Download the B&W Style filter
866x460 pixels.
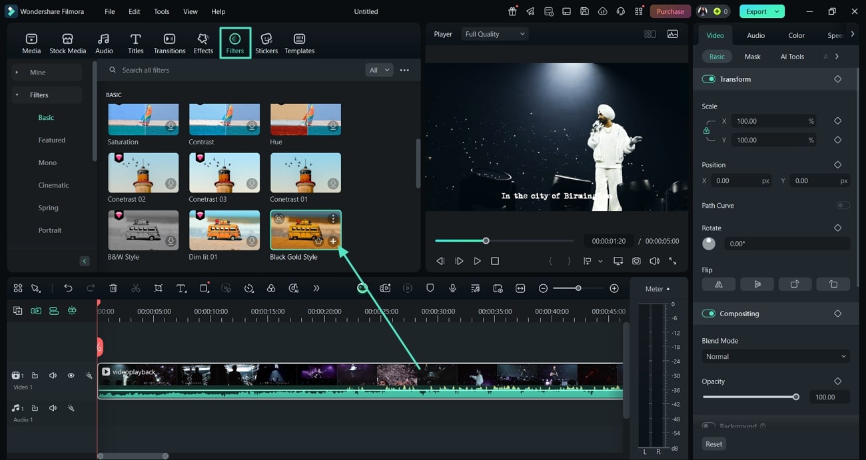click(x=171, y=241)
